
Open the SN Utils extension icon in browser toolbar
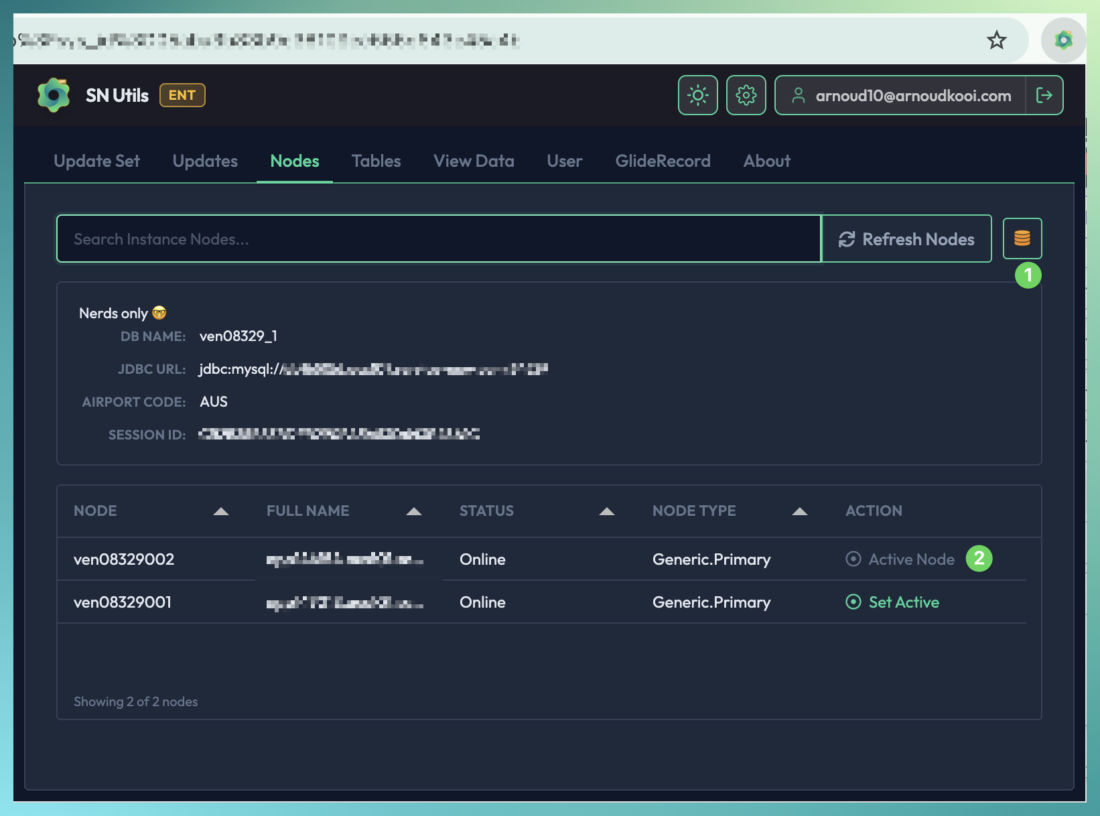pyautogui.click(x=1064, y=40)
